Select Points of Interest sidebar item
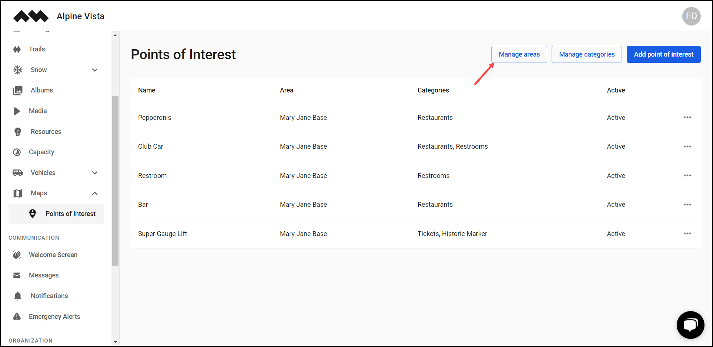Screen dimensions: 713x347 [x=70, y=214]
